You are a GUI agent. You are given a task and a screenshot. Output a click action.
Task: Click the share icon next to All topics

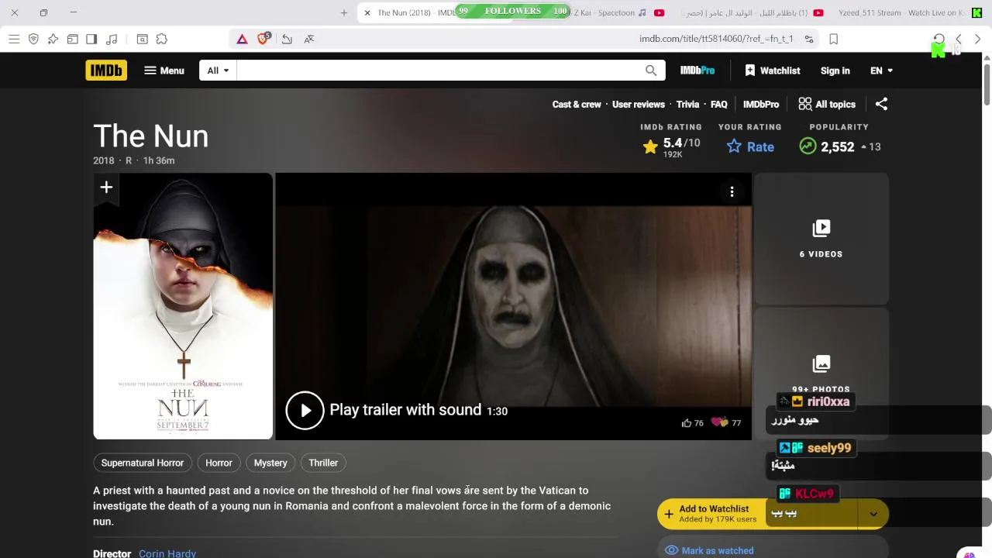pyautogui.click(x=881, y=104)
